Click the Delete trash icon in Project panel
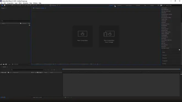 [x=13, y=64]
